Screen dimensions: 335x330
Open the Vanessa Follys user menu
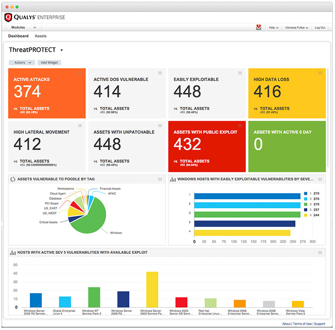click(x=297, y=27)
